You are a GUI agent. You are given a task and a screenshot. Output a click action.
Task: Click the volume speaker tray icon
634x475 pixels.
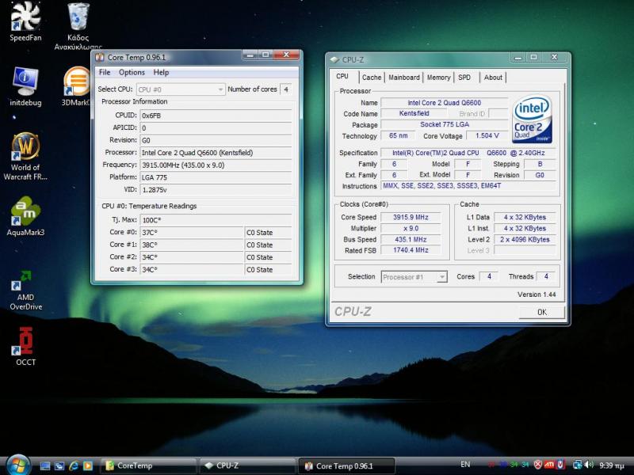click(589, 465)
